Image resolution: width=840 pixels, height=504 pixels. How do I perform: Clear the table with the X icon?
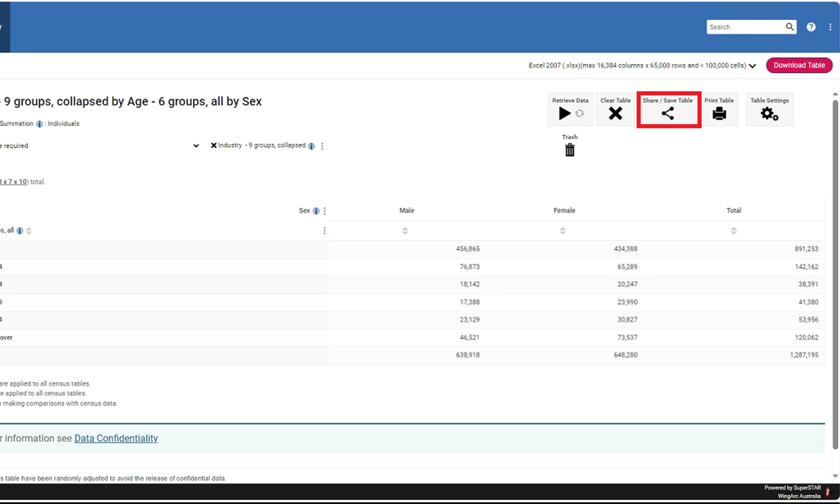[615, 113]
